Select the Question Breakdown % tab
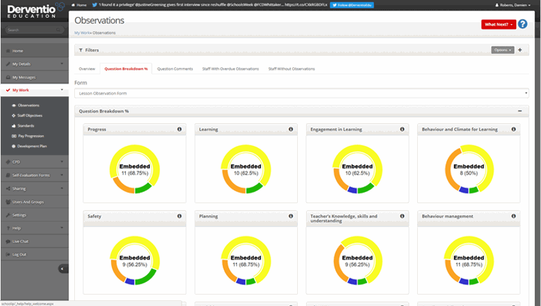This screenshot has width=541, height=306. (126, 69)
